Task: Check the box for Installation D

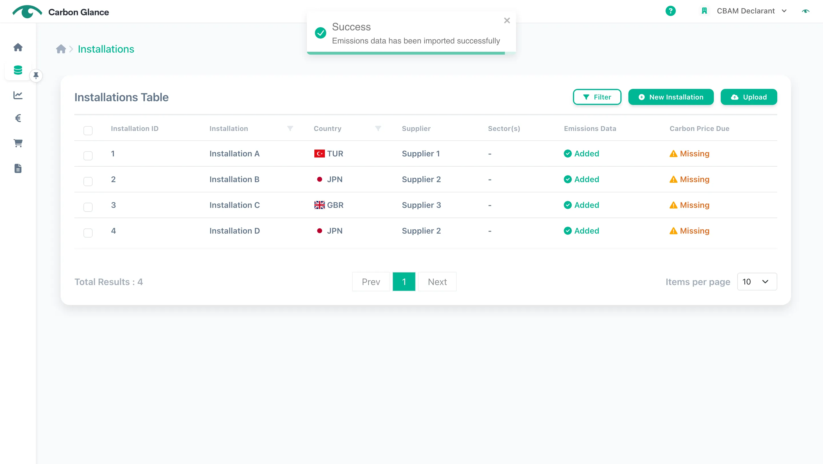Action: tap(88, 233)
